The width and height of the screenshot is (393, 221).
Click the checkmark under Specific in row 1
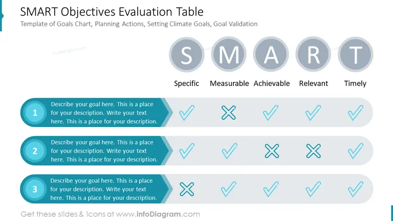coord(187,113)
